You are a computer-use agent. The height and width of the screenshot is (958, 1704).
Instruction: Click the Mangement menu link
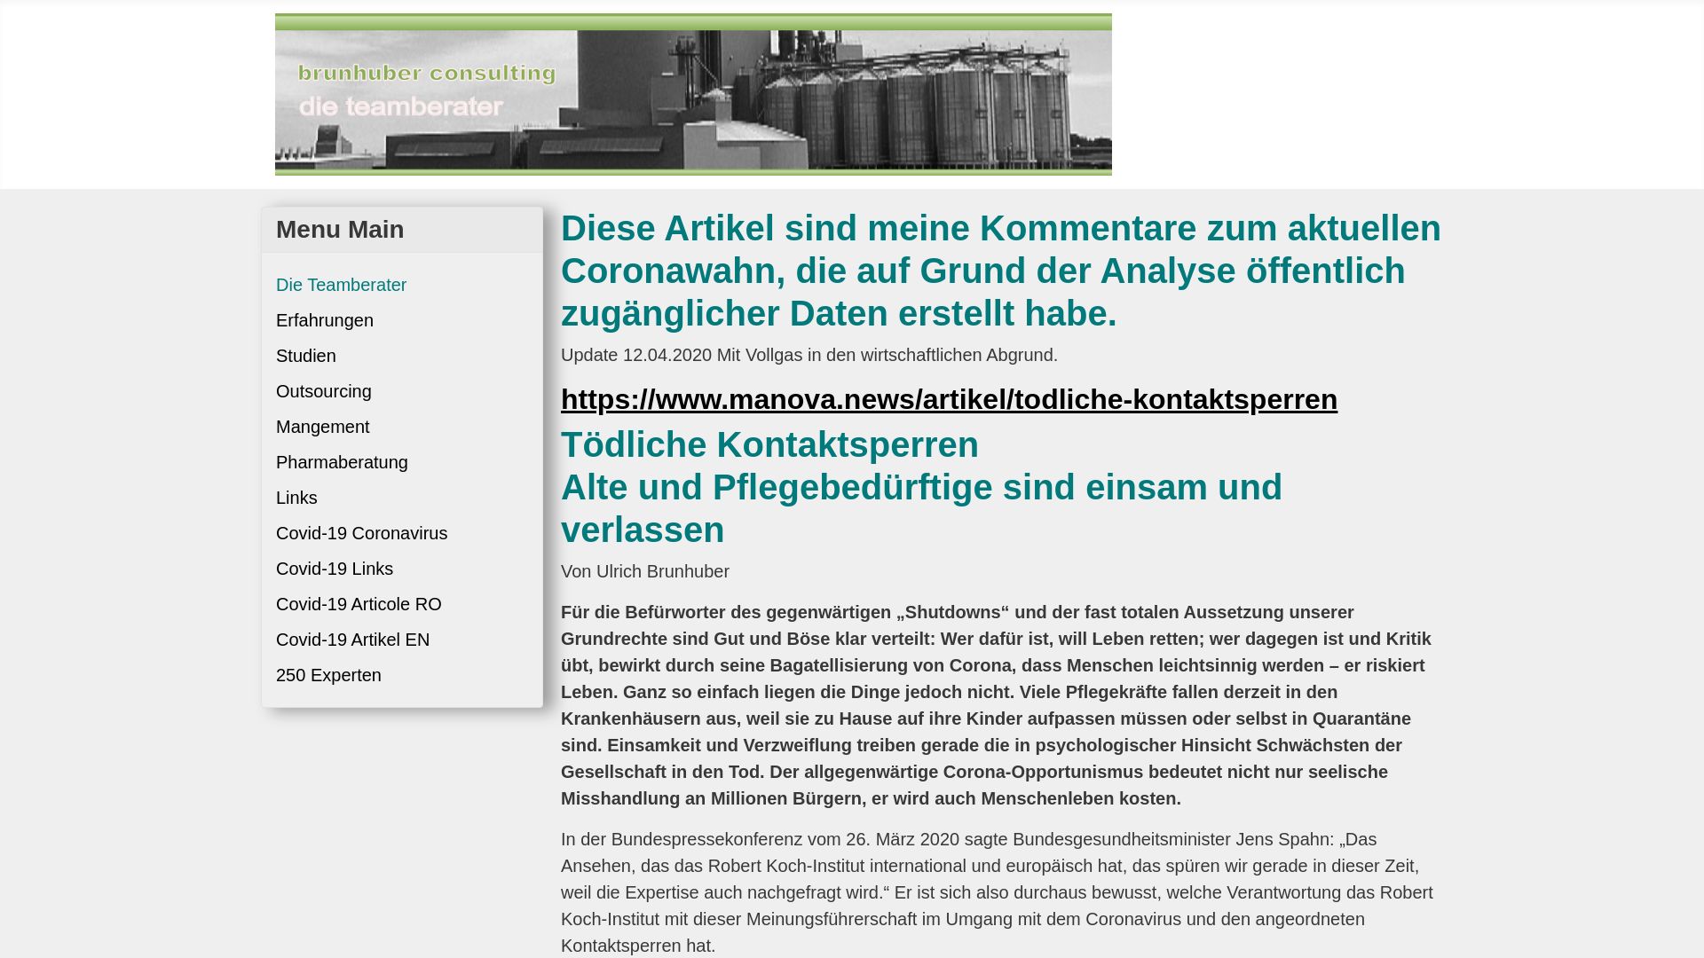pyautogui.click(x=322, y=427)
